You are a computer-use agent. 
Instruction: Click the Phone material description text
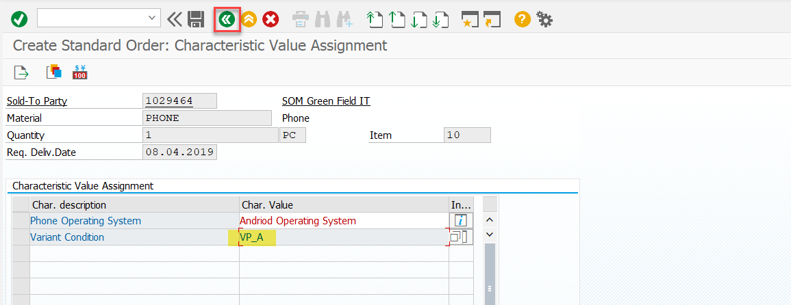click(296, 118)
